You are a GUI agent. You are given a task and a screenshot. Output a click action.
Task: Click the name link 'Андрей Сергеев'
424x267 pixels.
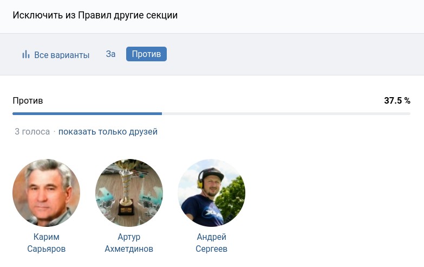[x=212, y=243]
